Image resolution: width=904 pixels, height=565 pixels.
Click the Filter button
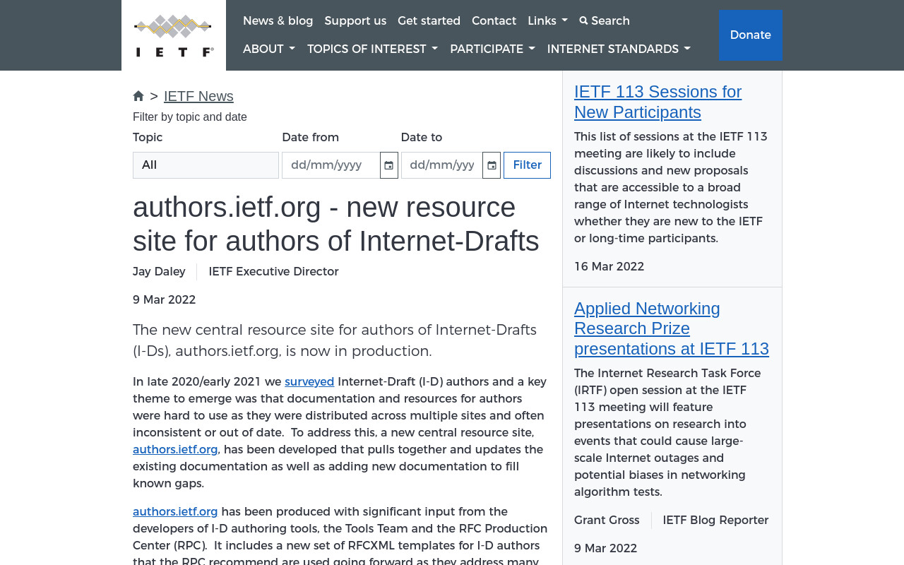click(x=527, y=165)
